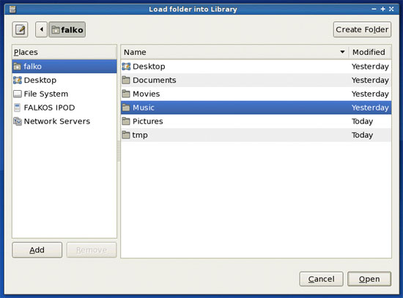
Task: Open Network Servers icon in Places
Action: tap(18, 122)
